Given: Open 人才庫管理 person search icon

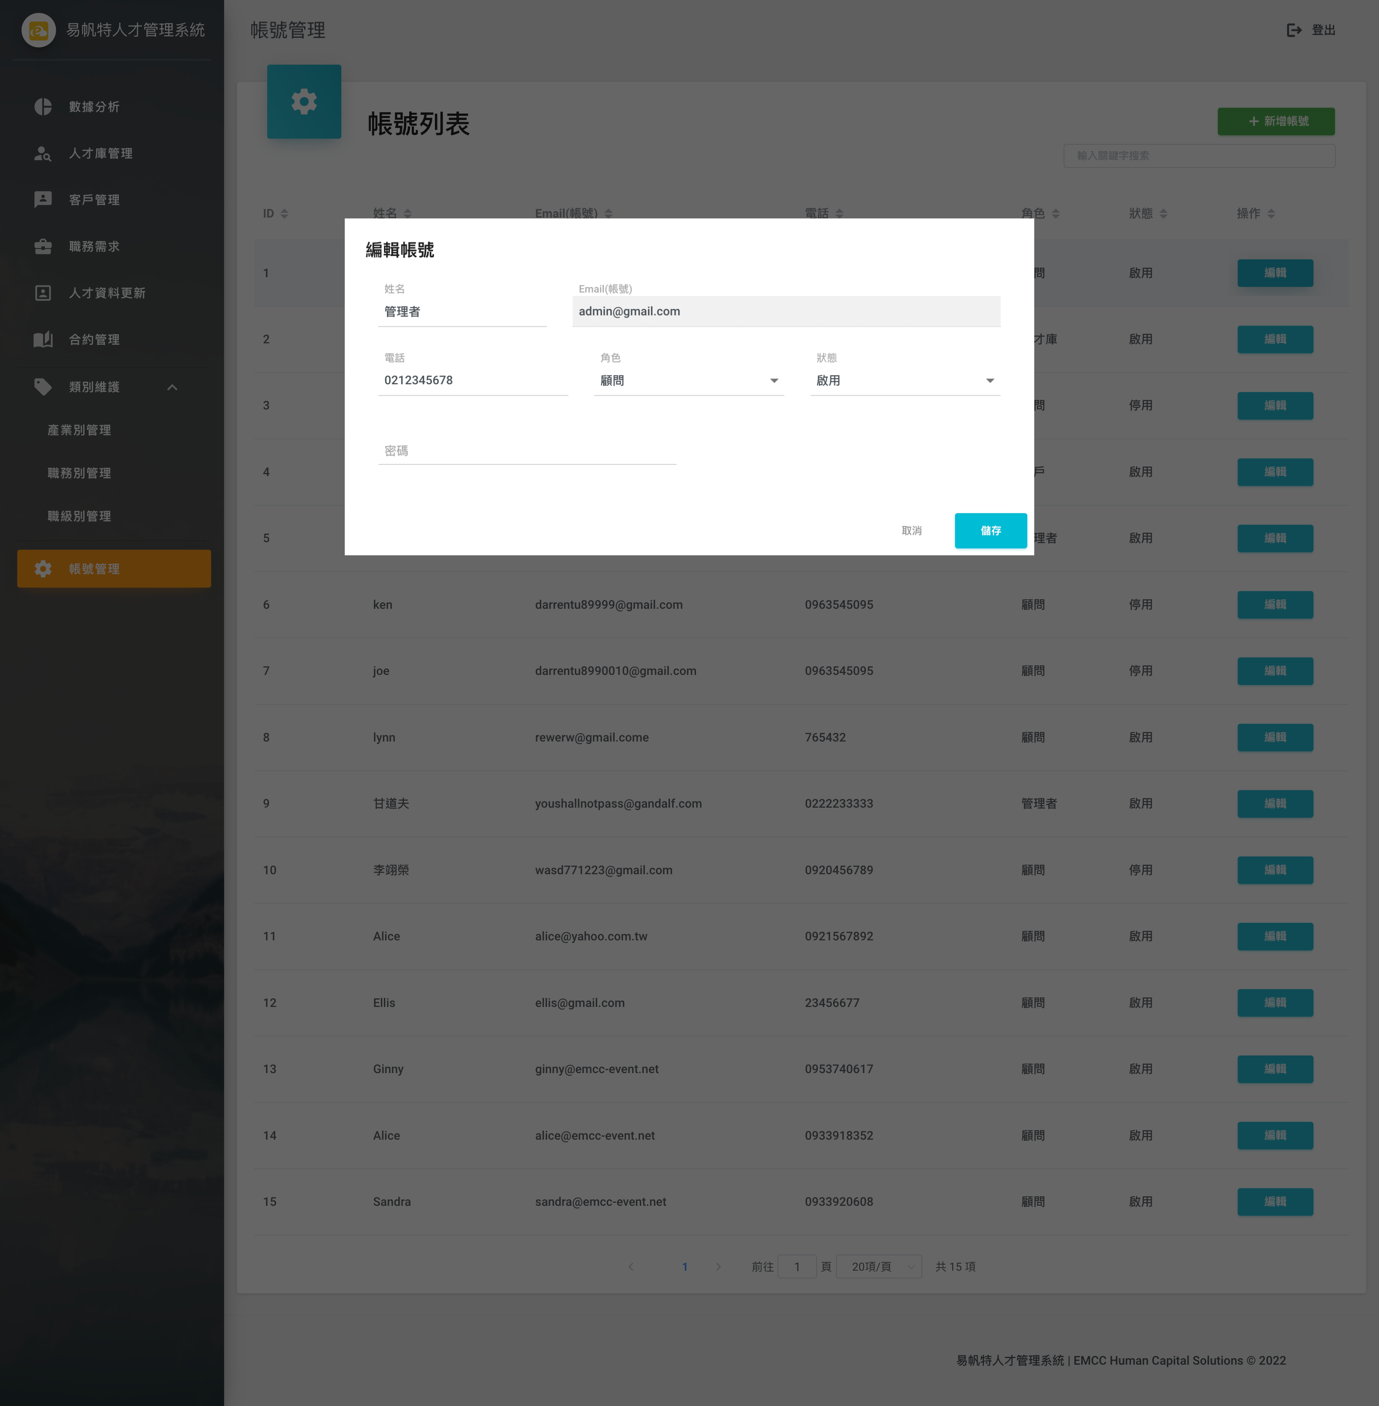Looking at the screenshot, I should 43,154.
